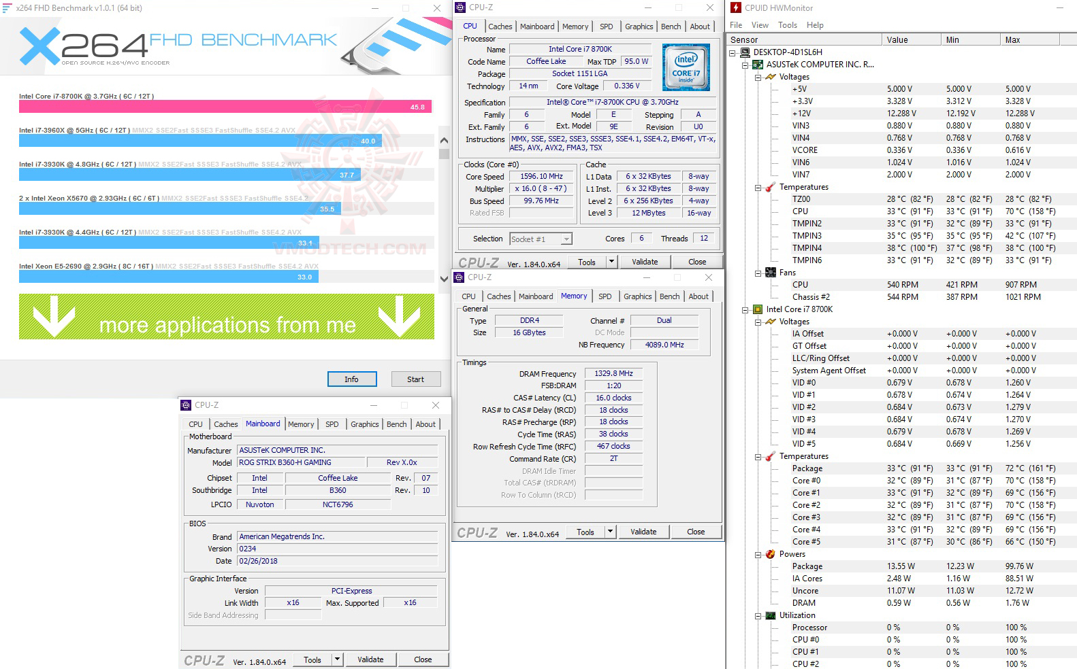This screenshot has width=1077, height=669.
Task: Click the thermometer icon beside Temperatures under ASUSTeK
Action: pyautogui.click(x=771, y=187)
